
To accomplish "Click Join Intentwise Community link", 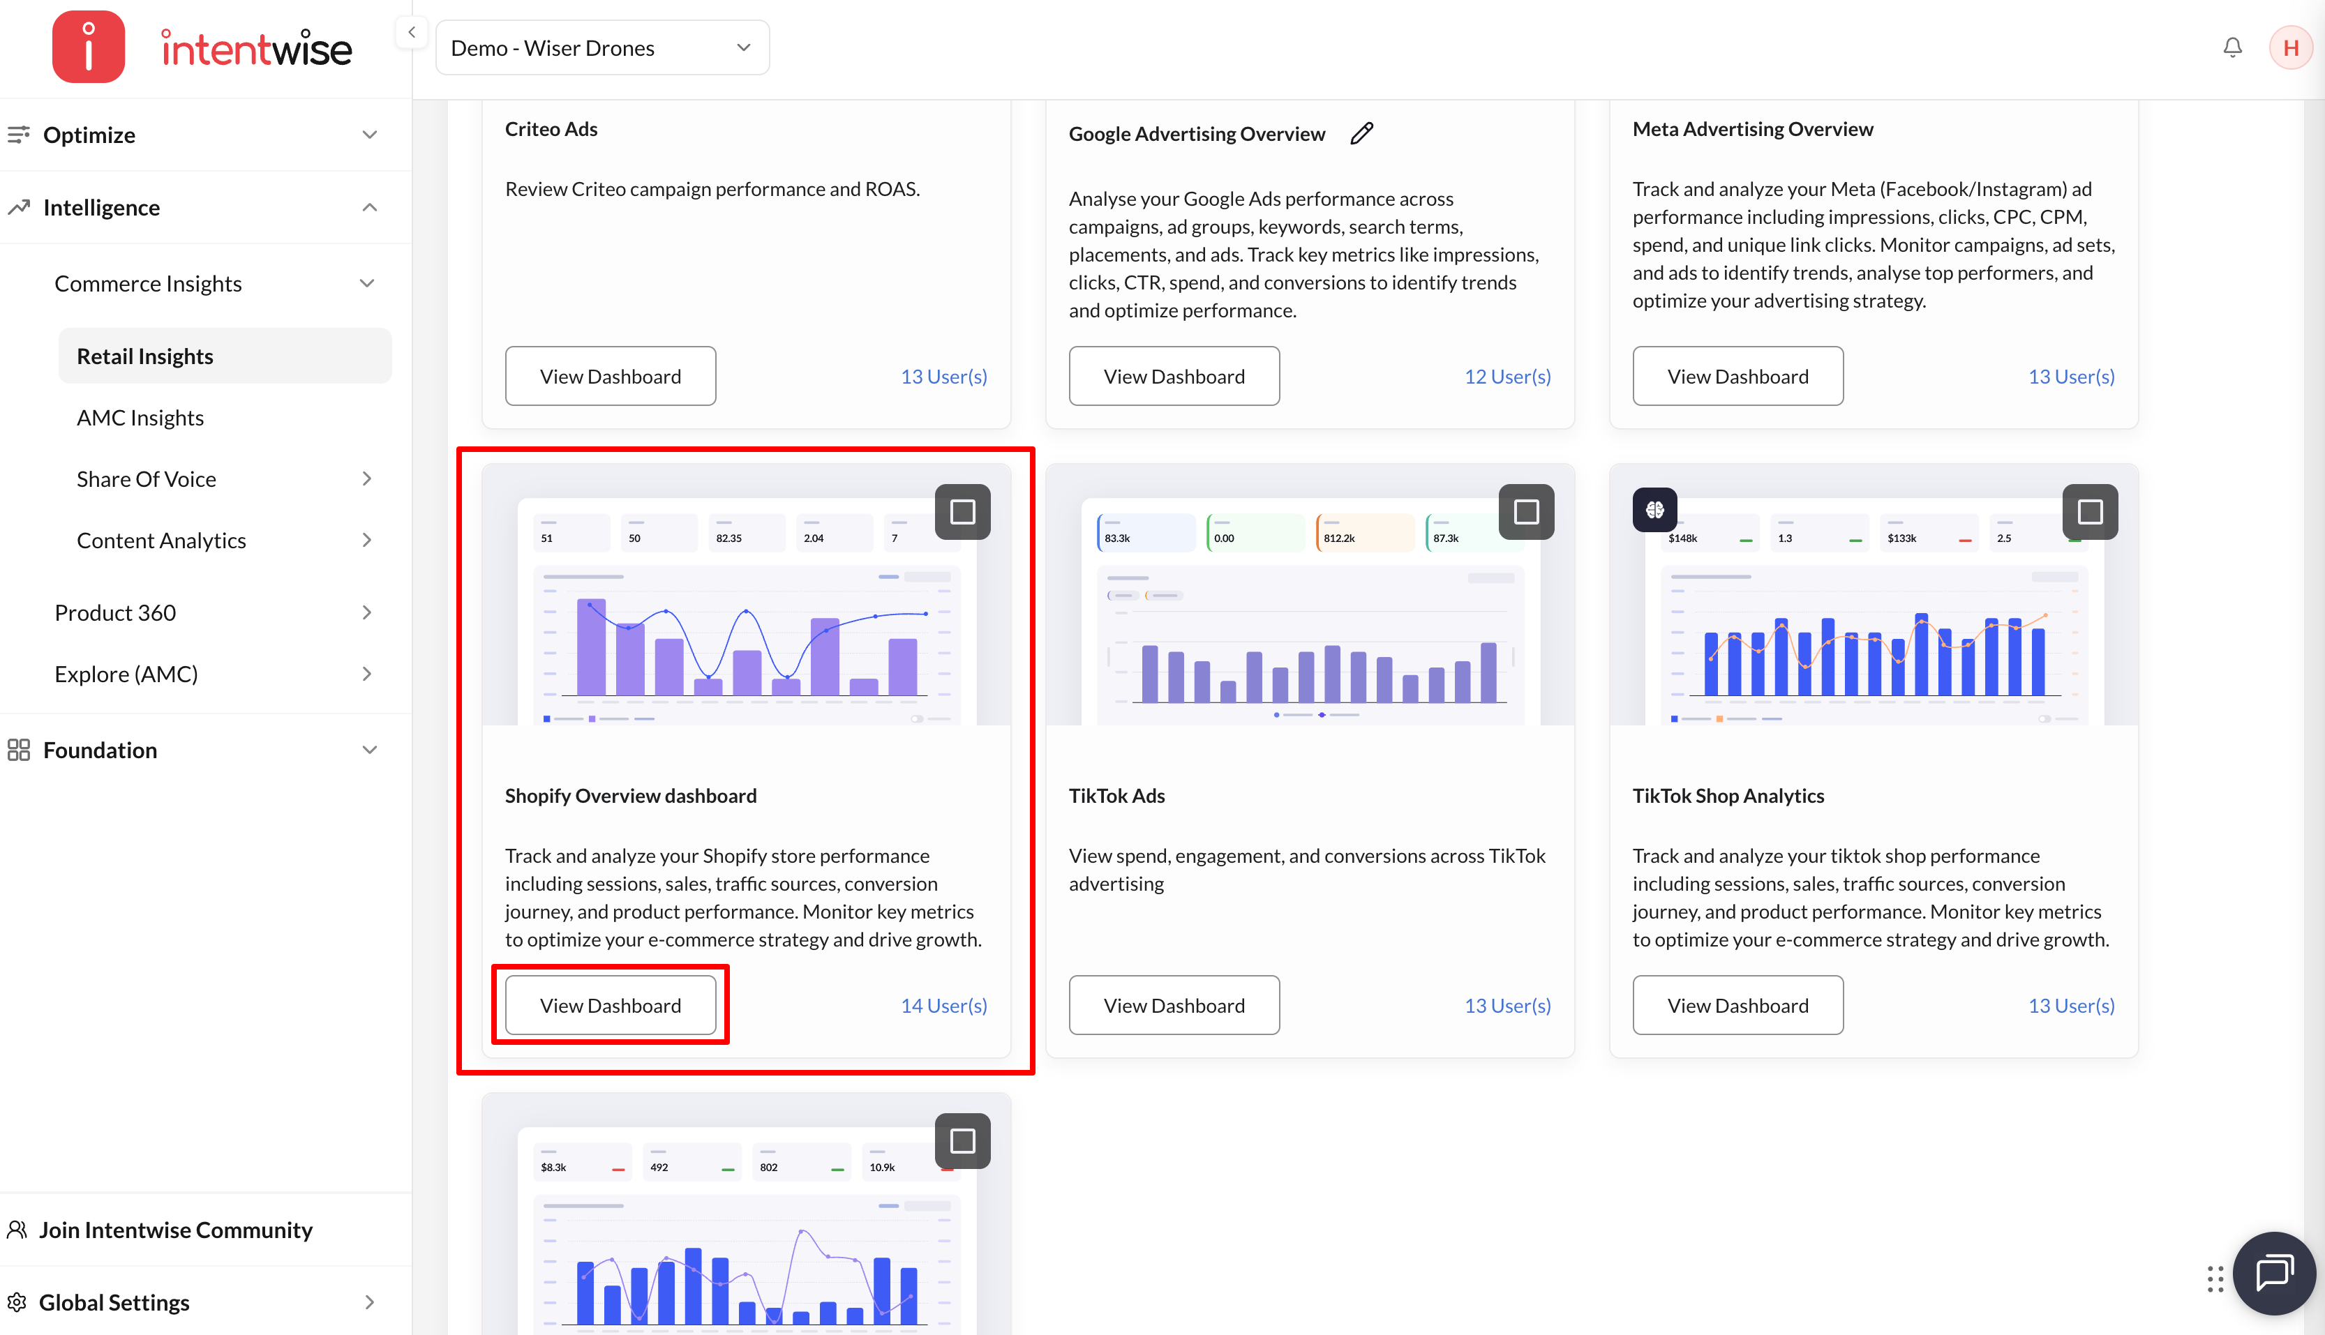I will click(x=176, y=1230).
